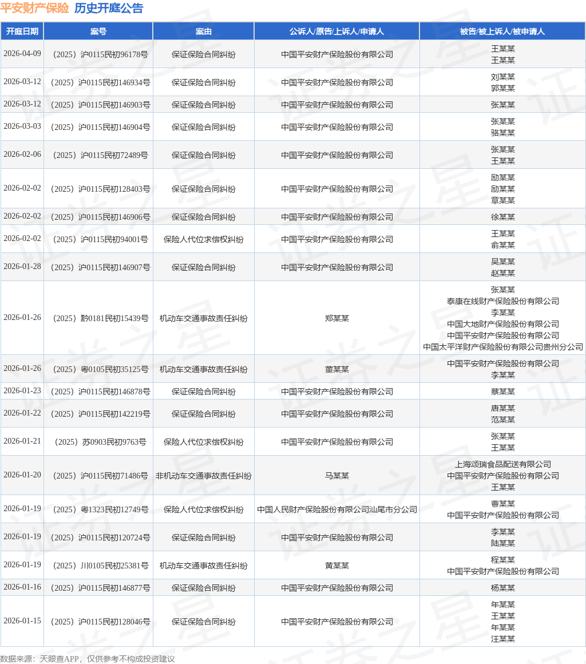Select date 2026-01-28

pos(22,266)
